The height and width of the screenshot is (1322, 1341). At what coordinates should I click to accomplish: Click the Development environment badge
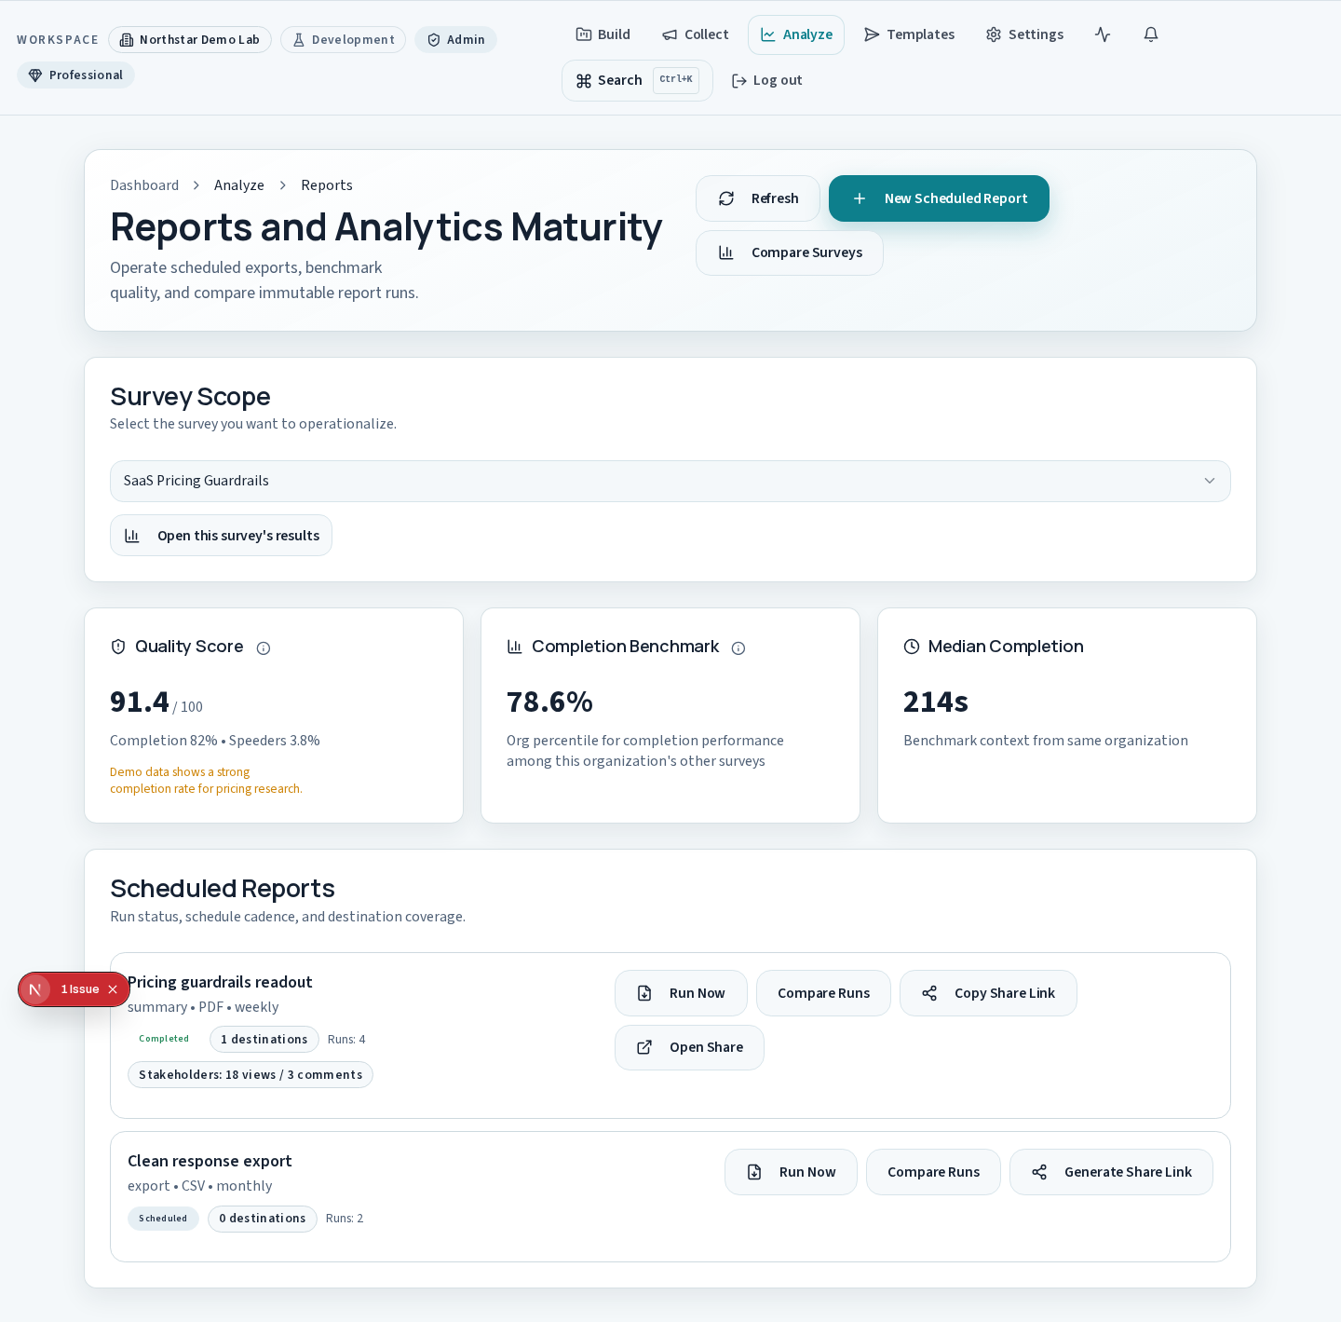(343, 40)
